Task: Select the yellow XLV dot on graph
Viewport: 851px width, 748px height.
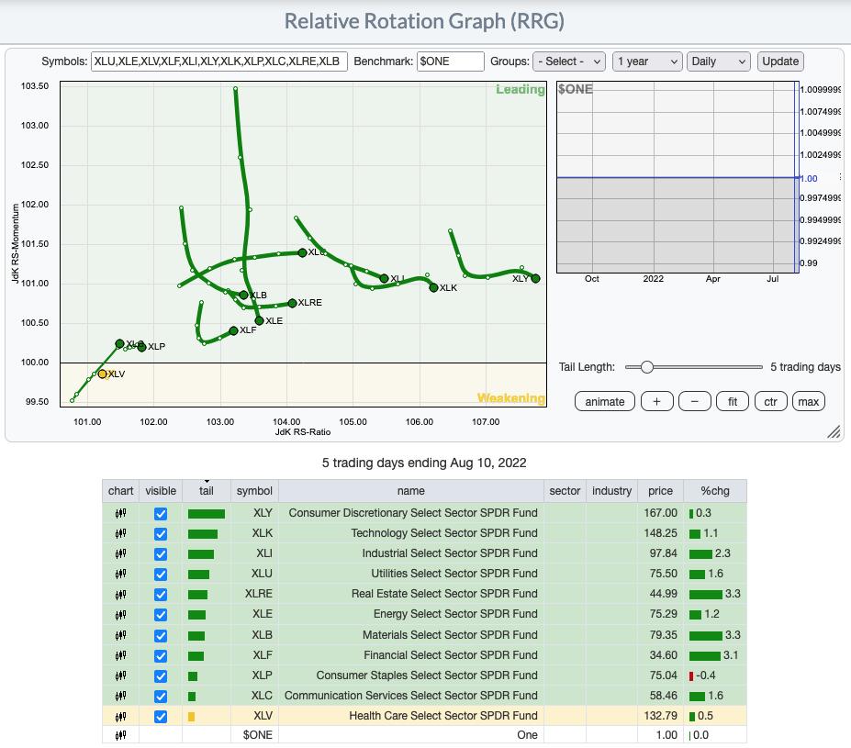Action: pos(102,374)
